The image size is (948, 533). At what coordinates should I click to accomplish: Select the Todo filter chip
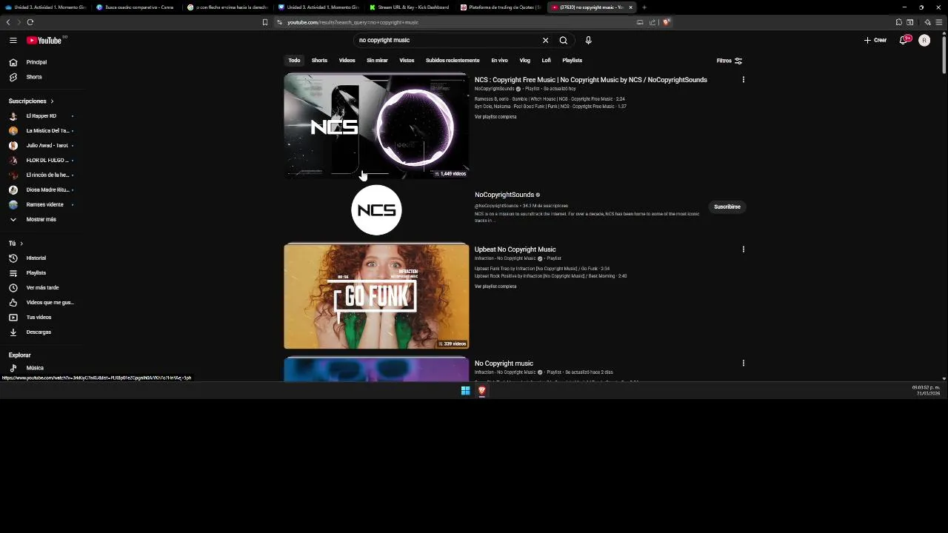[294, 60]
